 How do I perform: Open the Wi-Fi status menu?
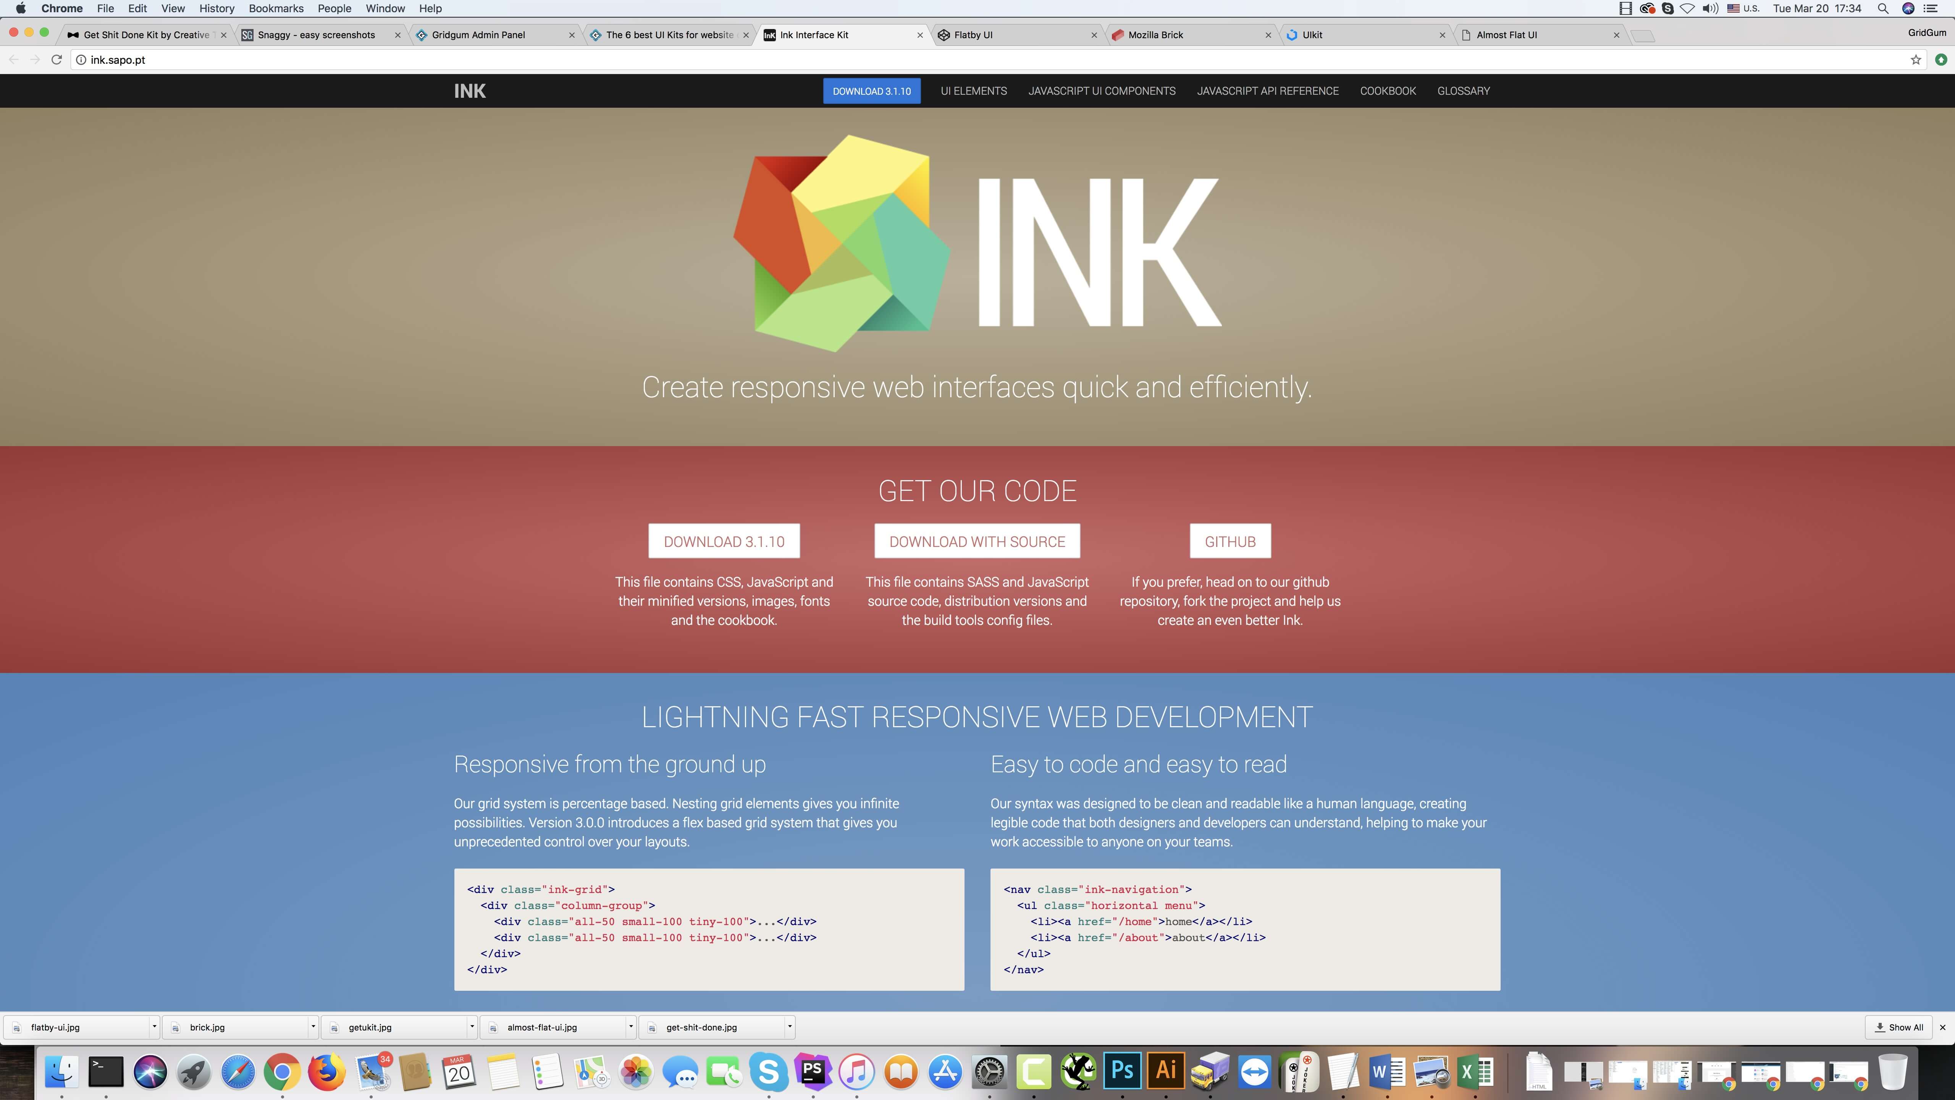click(x=1687, y=8)
